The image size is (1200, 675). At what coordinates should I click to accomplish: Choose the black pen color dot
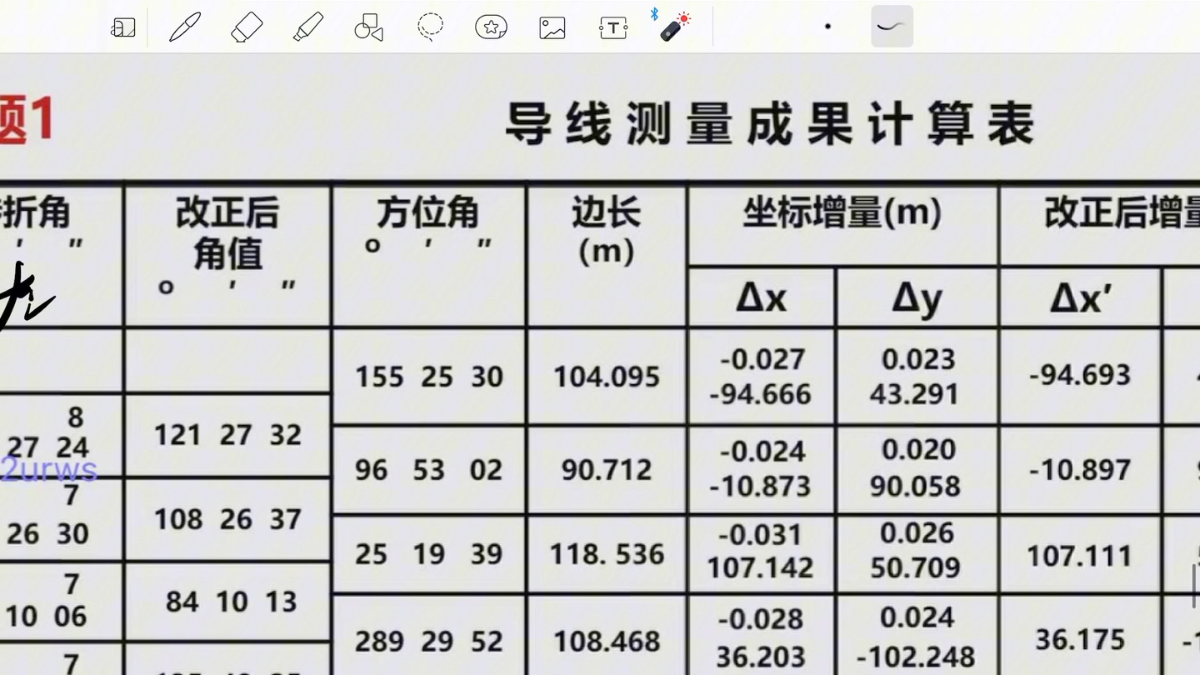827,27
